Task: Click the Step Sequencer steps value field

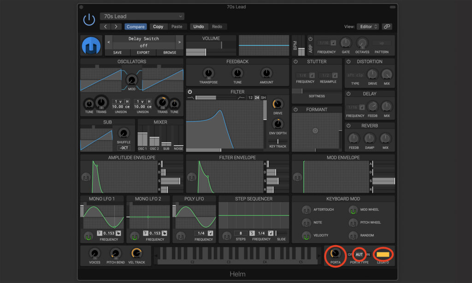Action: click(241, 233)
